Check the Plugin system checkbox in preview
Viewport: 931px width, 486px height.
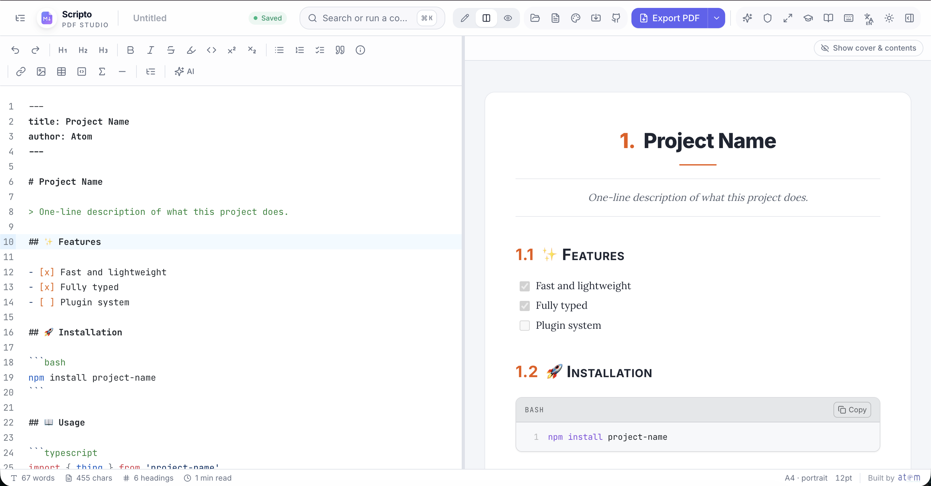coord(524,326)
